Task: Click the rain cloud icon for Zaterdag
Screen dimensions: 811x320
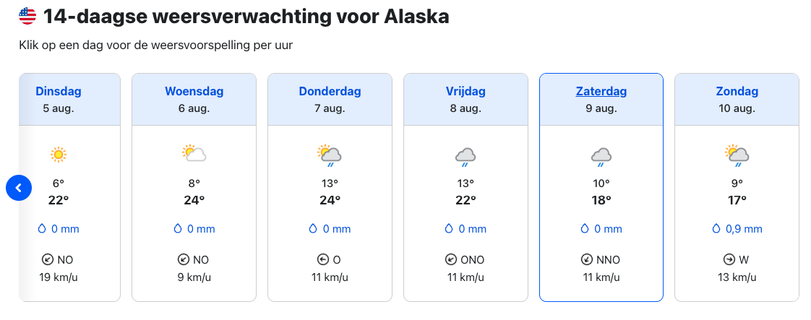Action: click(601, 157)
